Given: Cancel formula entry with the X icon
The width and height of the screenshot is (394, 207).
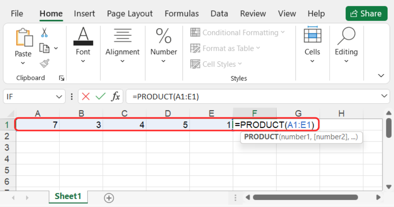Looking at the screenshot, I should (x=86, y=97).
